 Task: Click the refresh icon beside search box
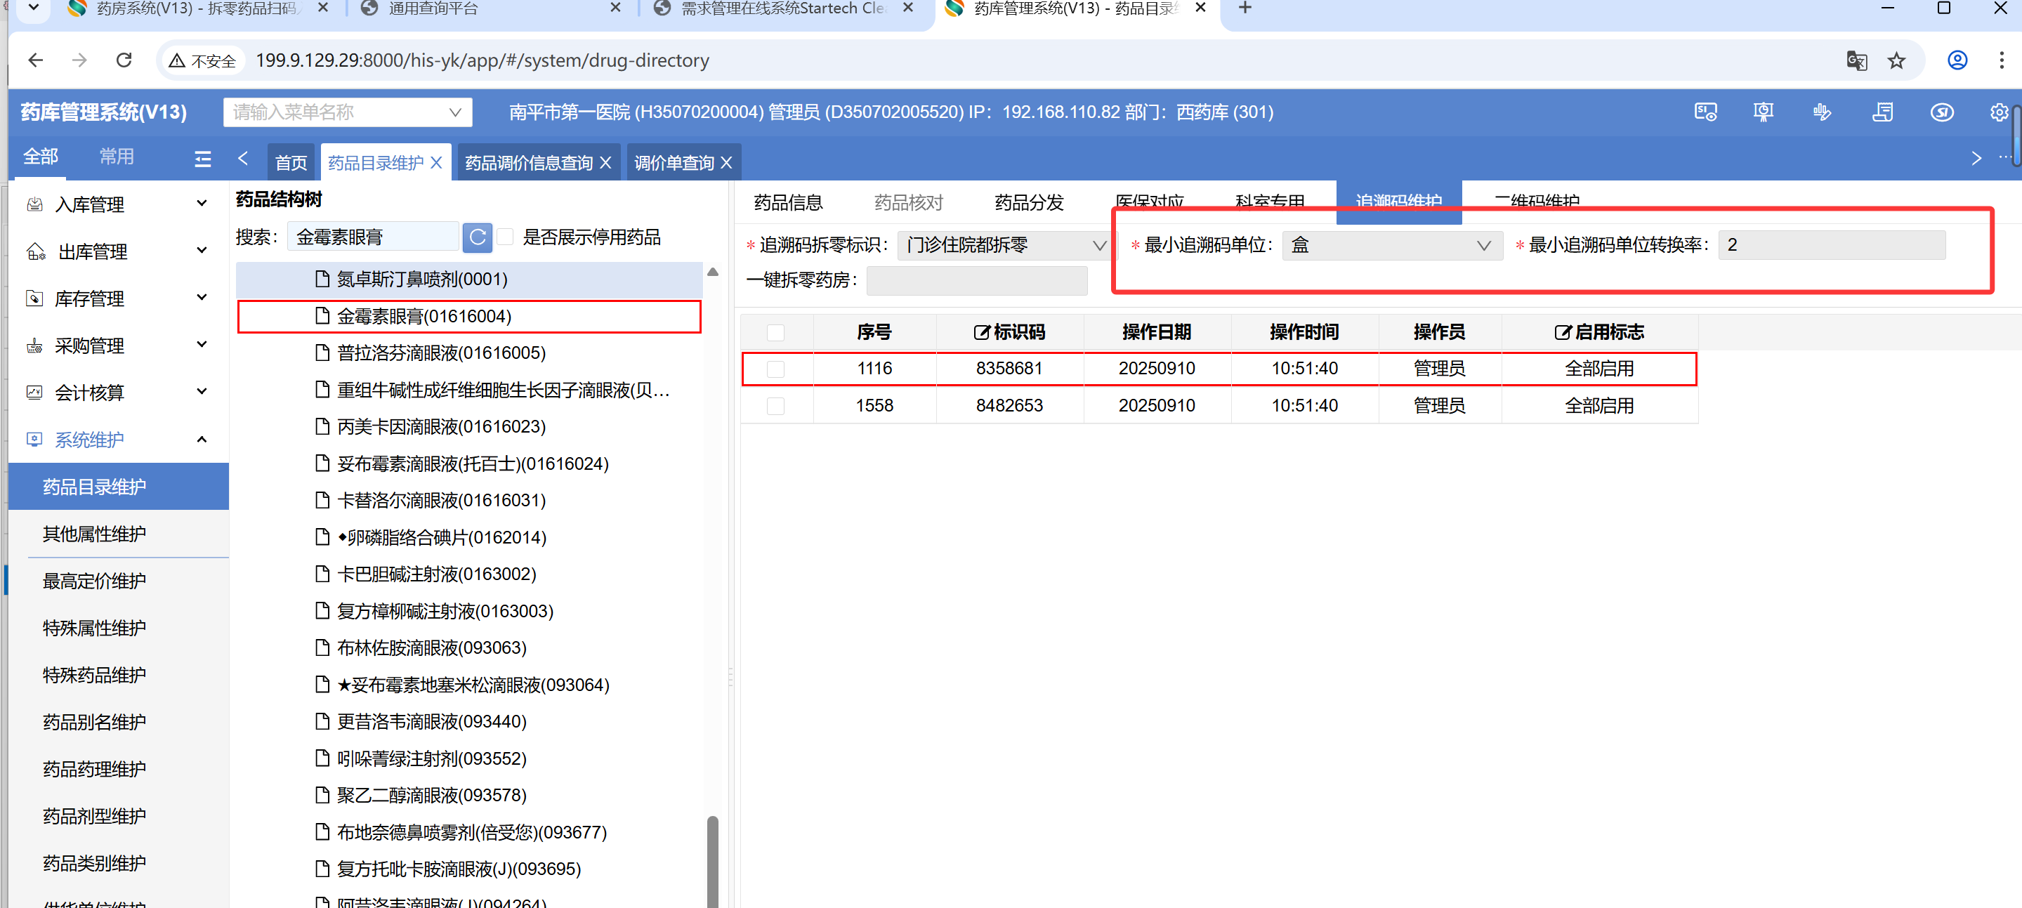click(478, 237)
